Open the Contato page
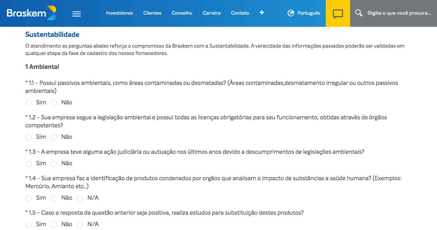Image resolution: width=437 pixels, height=230 pixels. 240,13
